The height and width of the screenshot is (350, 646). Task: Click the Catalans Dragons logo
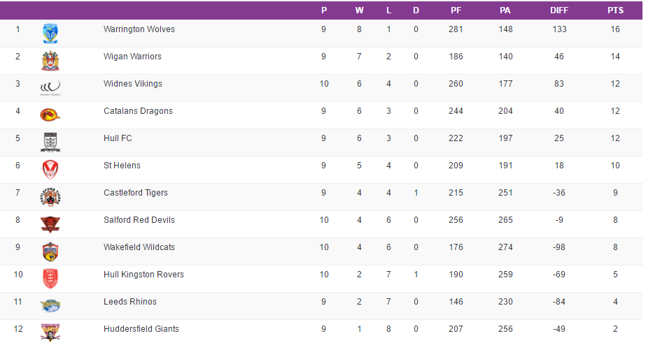[50, 115]
